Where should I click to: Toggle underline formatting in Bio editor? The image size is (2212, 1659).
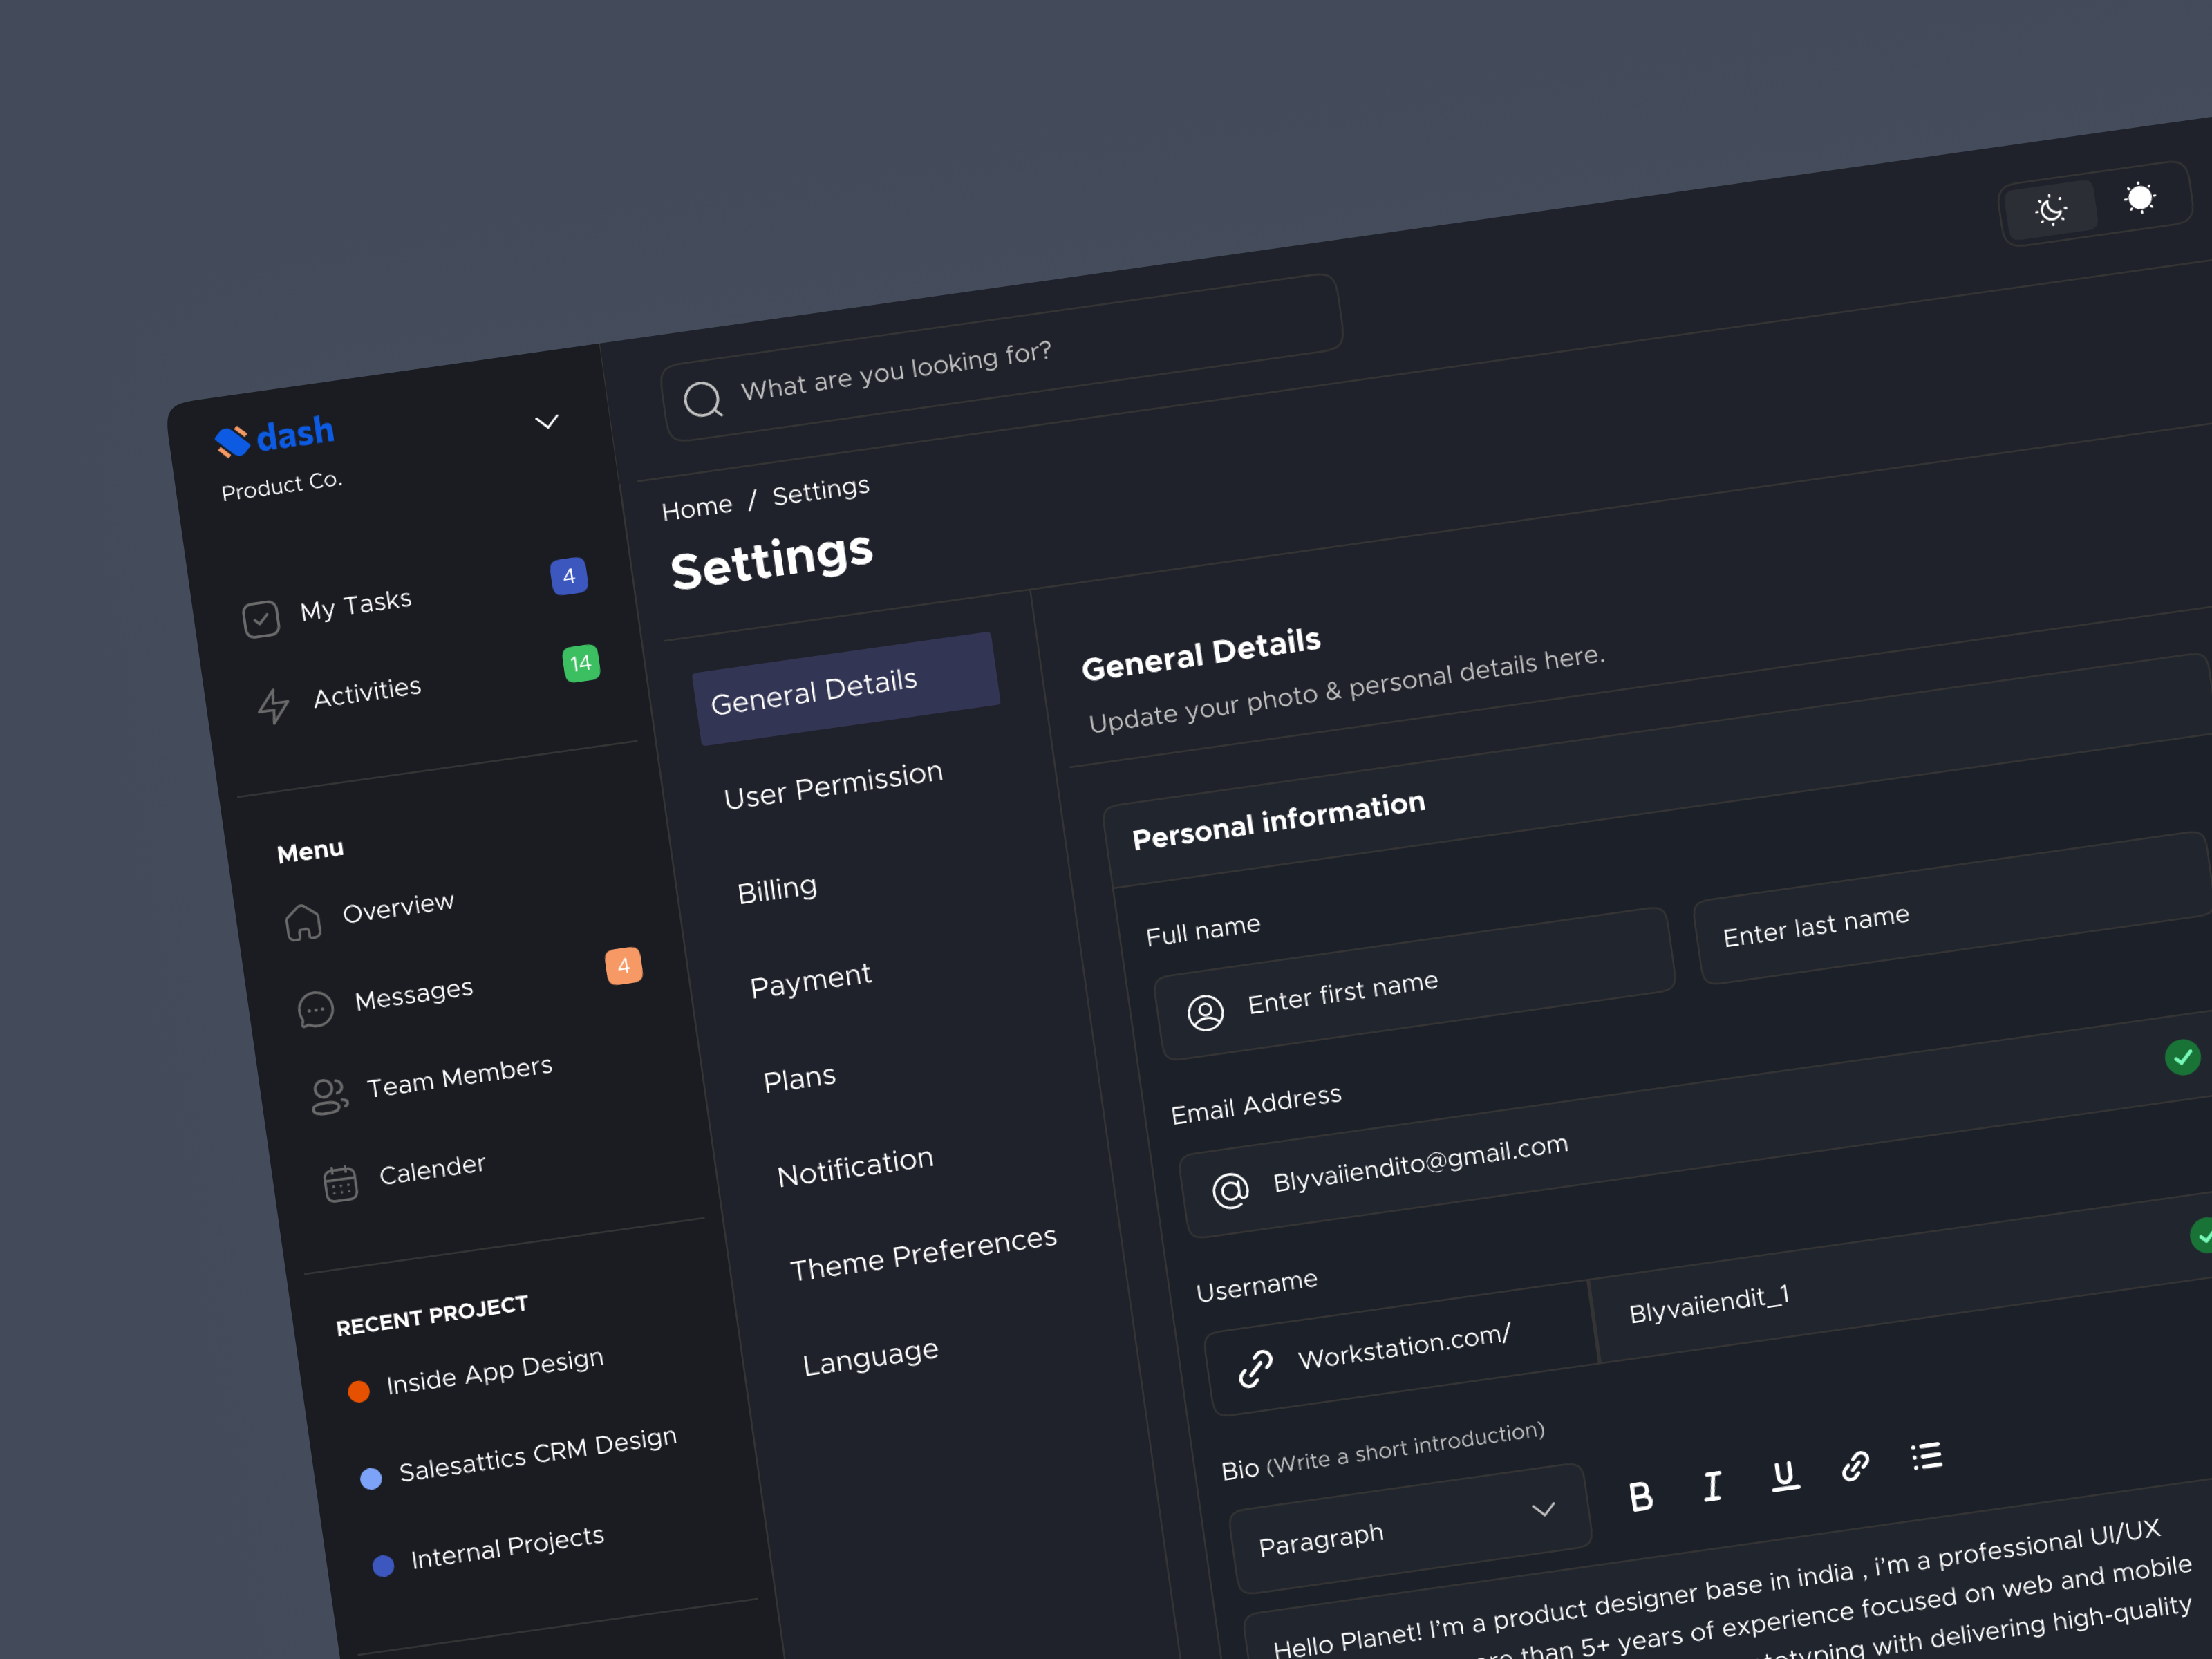pyautogui.click(x=1784, y=1476)
